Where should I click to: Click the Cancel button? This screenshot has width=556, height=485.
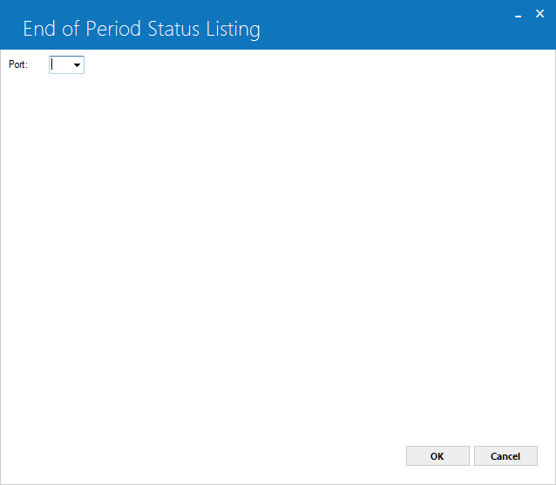pyautogui.click(x=505, y=455)
